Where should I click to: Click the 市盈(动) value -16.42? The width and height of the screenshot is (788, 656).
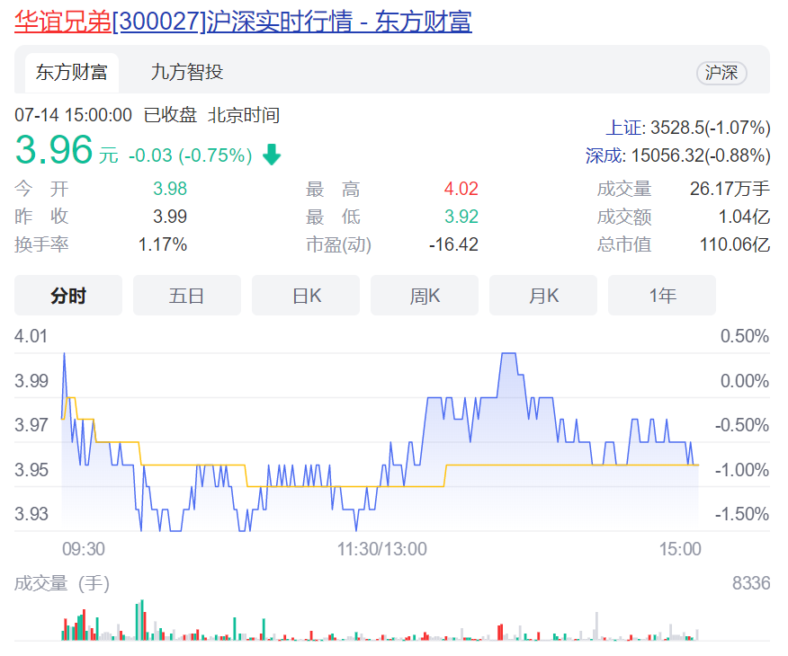pyautogui.click(x=453, y=244)
